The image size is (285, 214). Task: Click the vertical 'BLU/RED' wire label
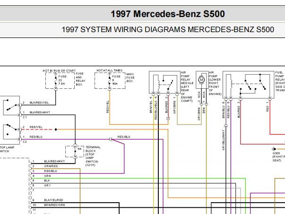[x=239, y=112]
